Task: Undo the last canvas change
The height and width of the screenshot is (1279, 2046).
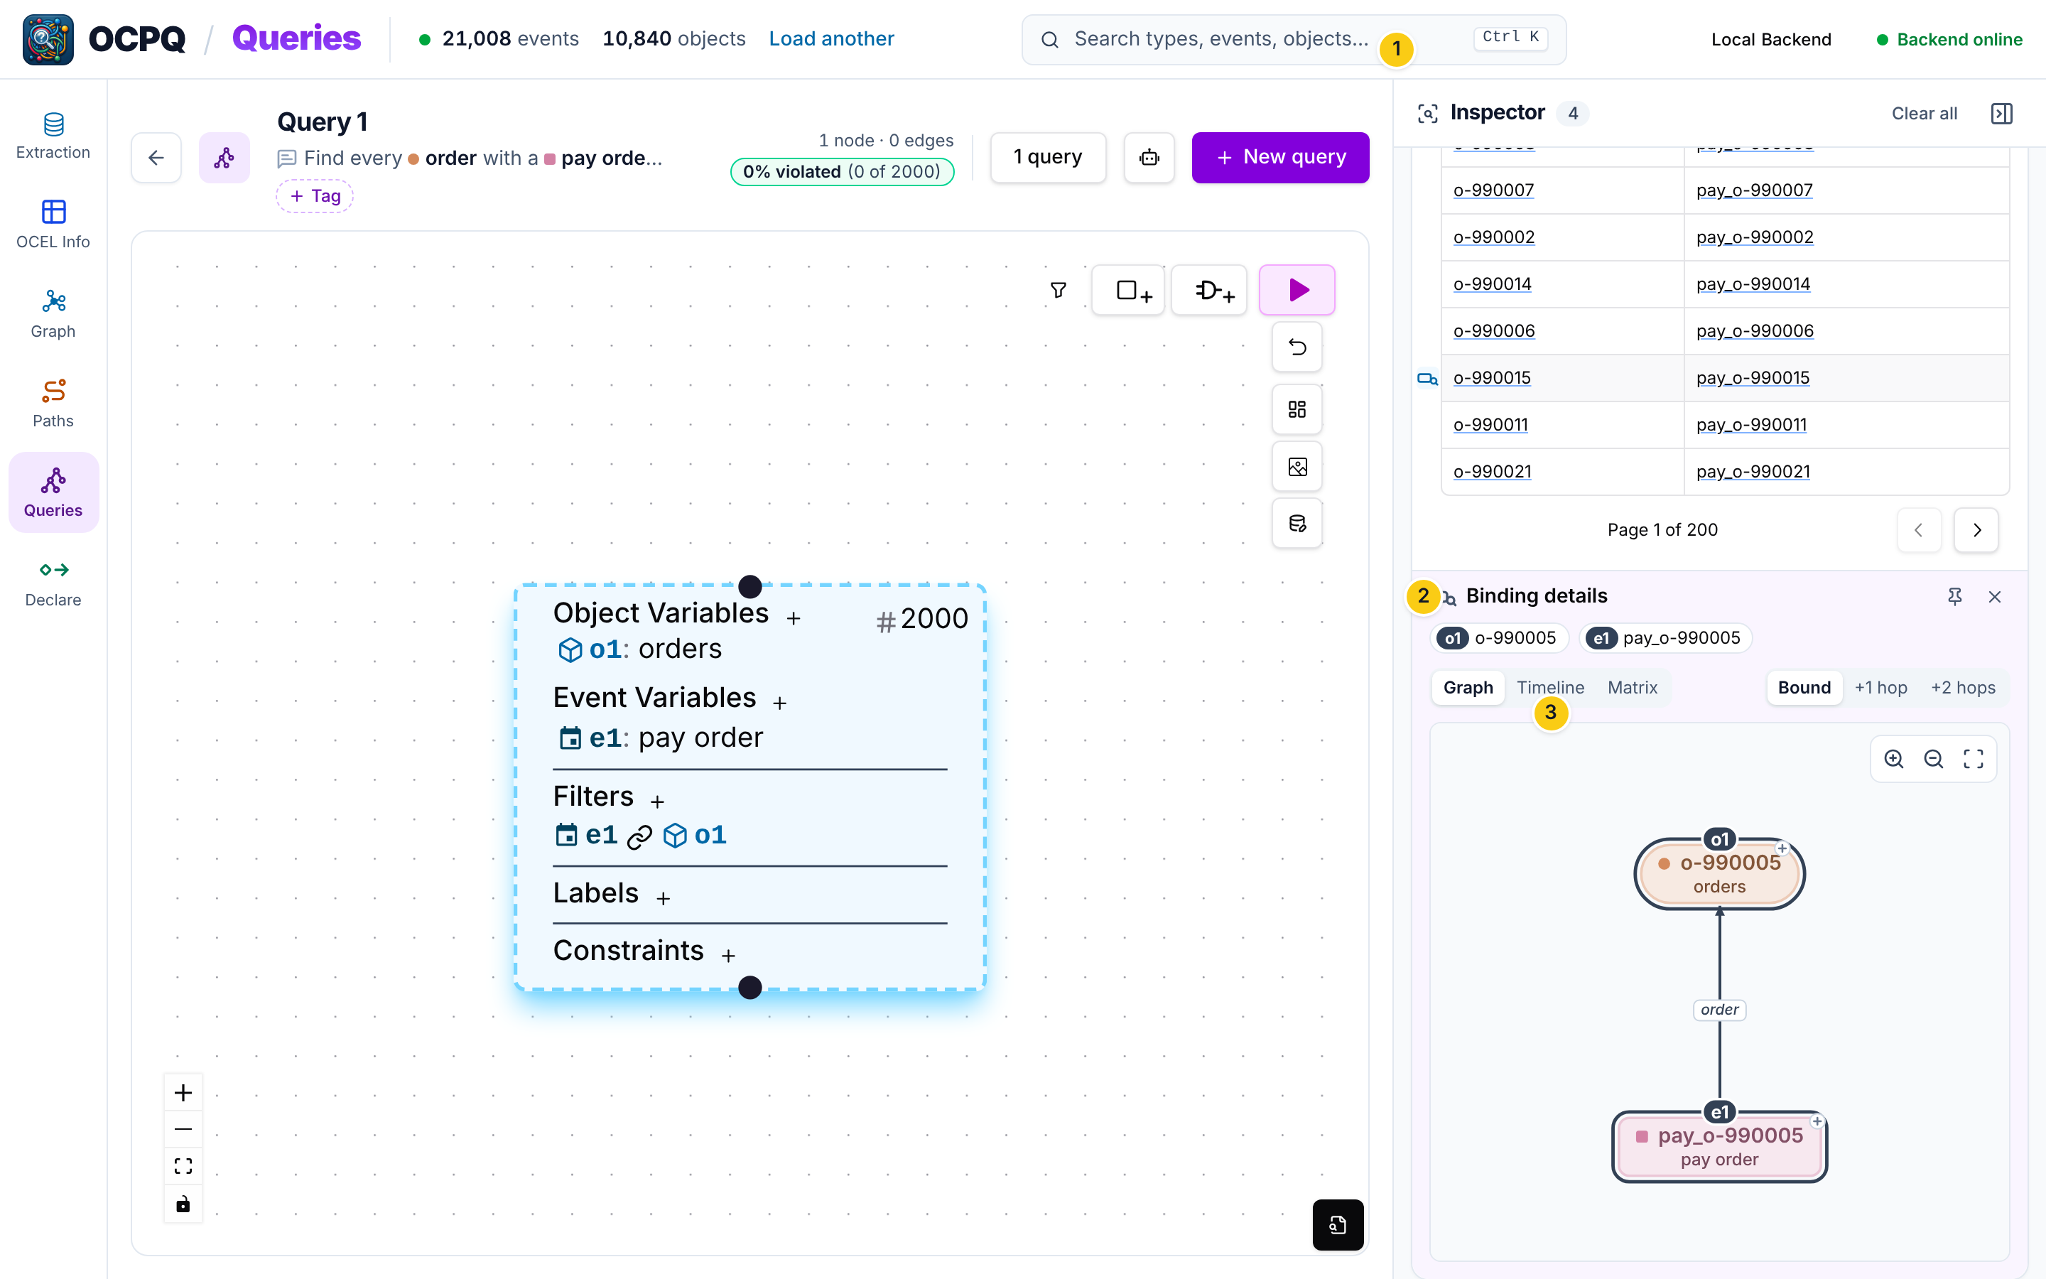Action: pos(1297,347)
